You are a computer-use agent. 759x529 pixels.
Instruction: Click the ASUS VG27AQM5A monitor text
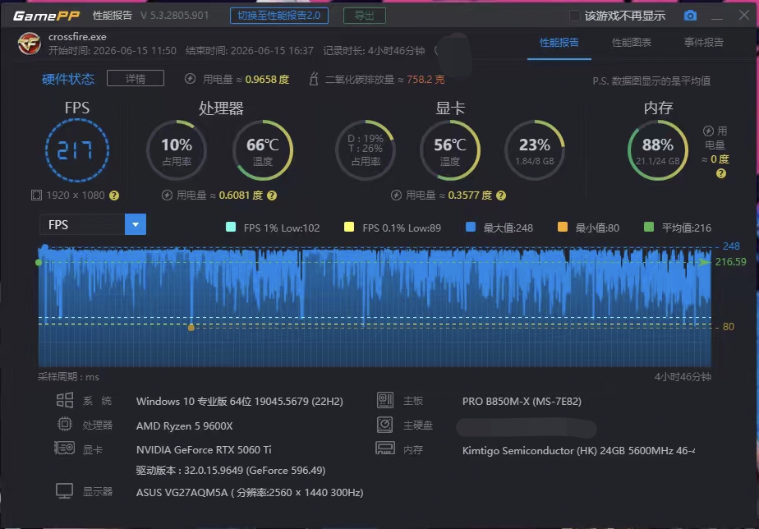point(250,493)
